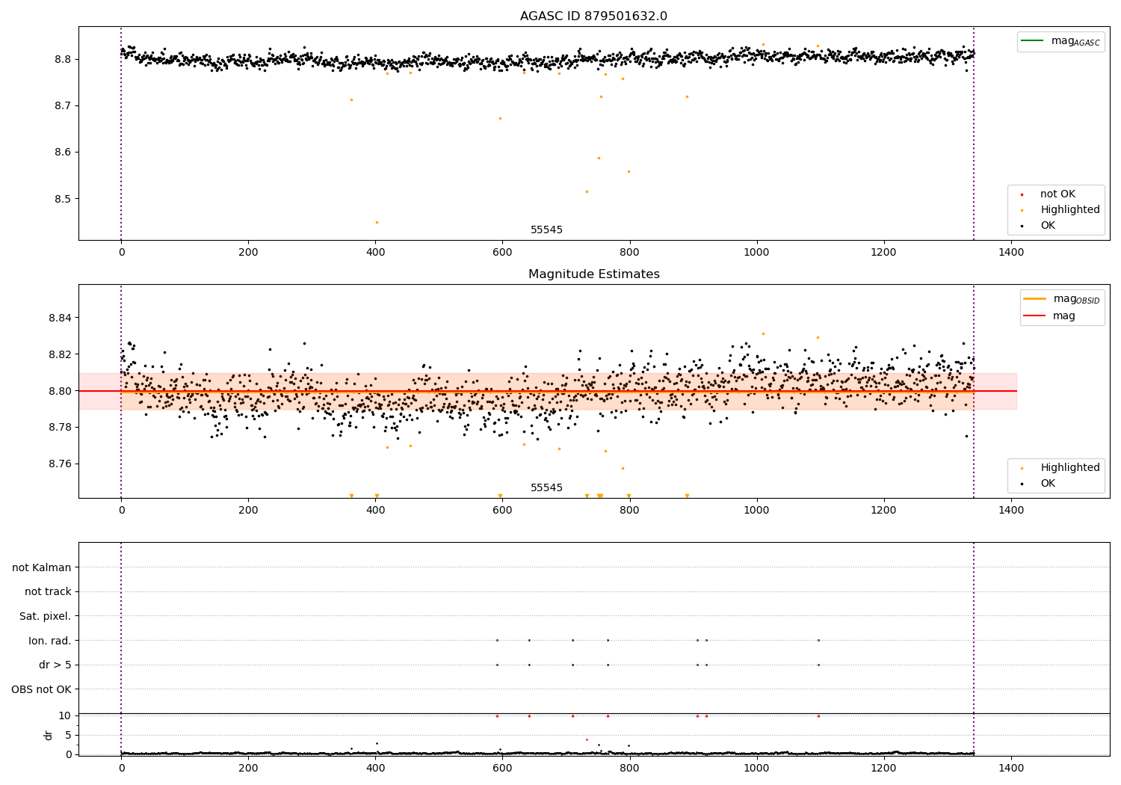Click the 1200 x-tick under the dr plot
1121x785 pixels.
coord(884,769)
